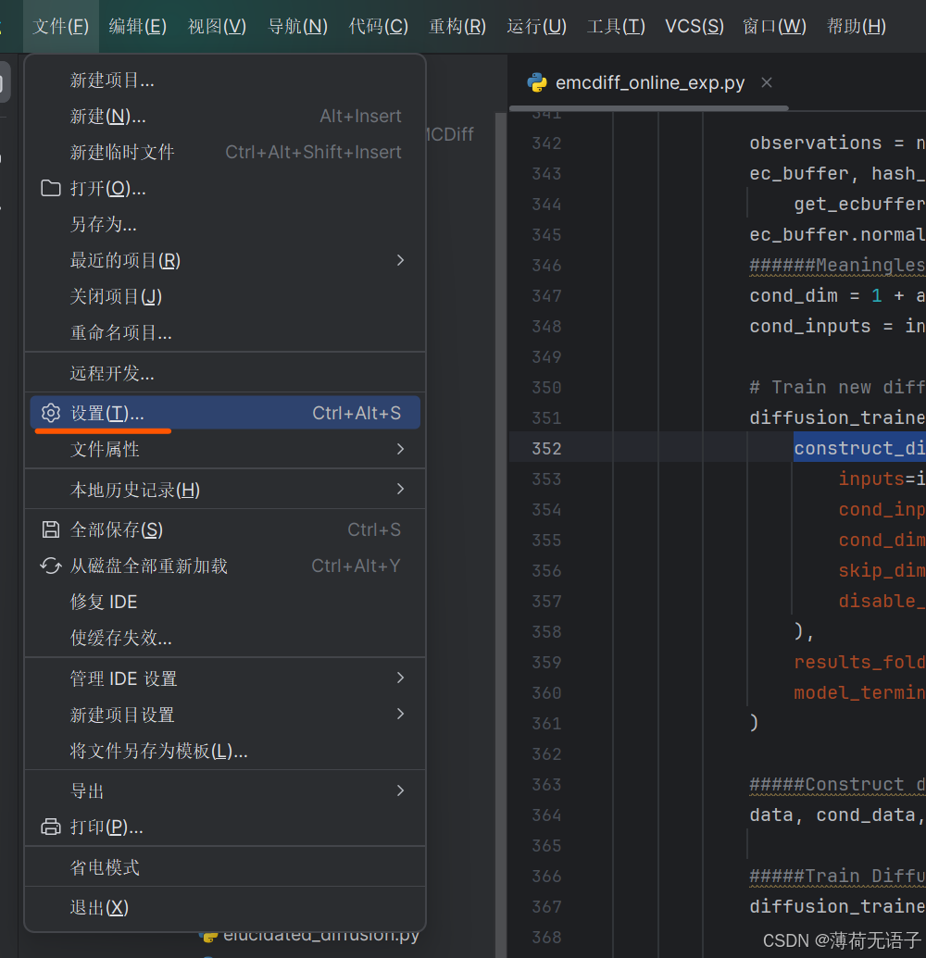
Task: Click the 'results_fold' argument text
Action: [x=859, y=663]
